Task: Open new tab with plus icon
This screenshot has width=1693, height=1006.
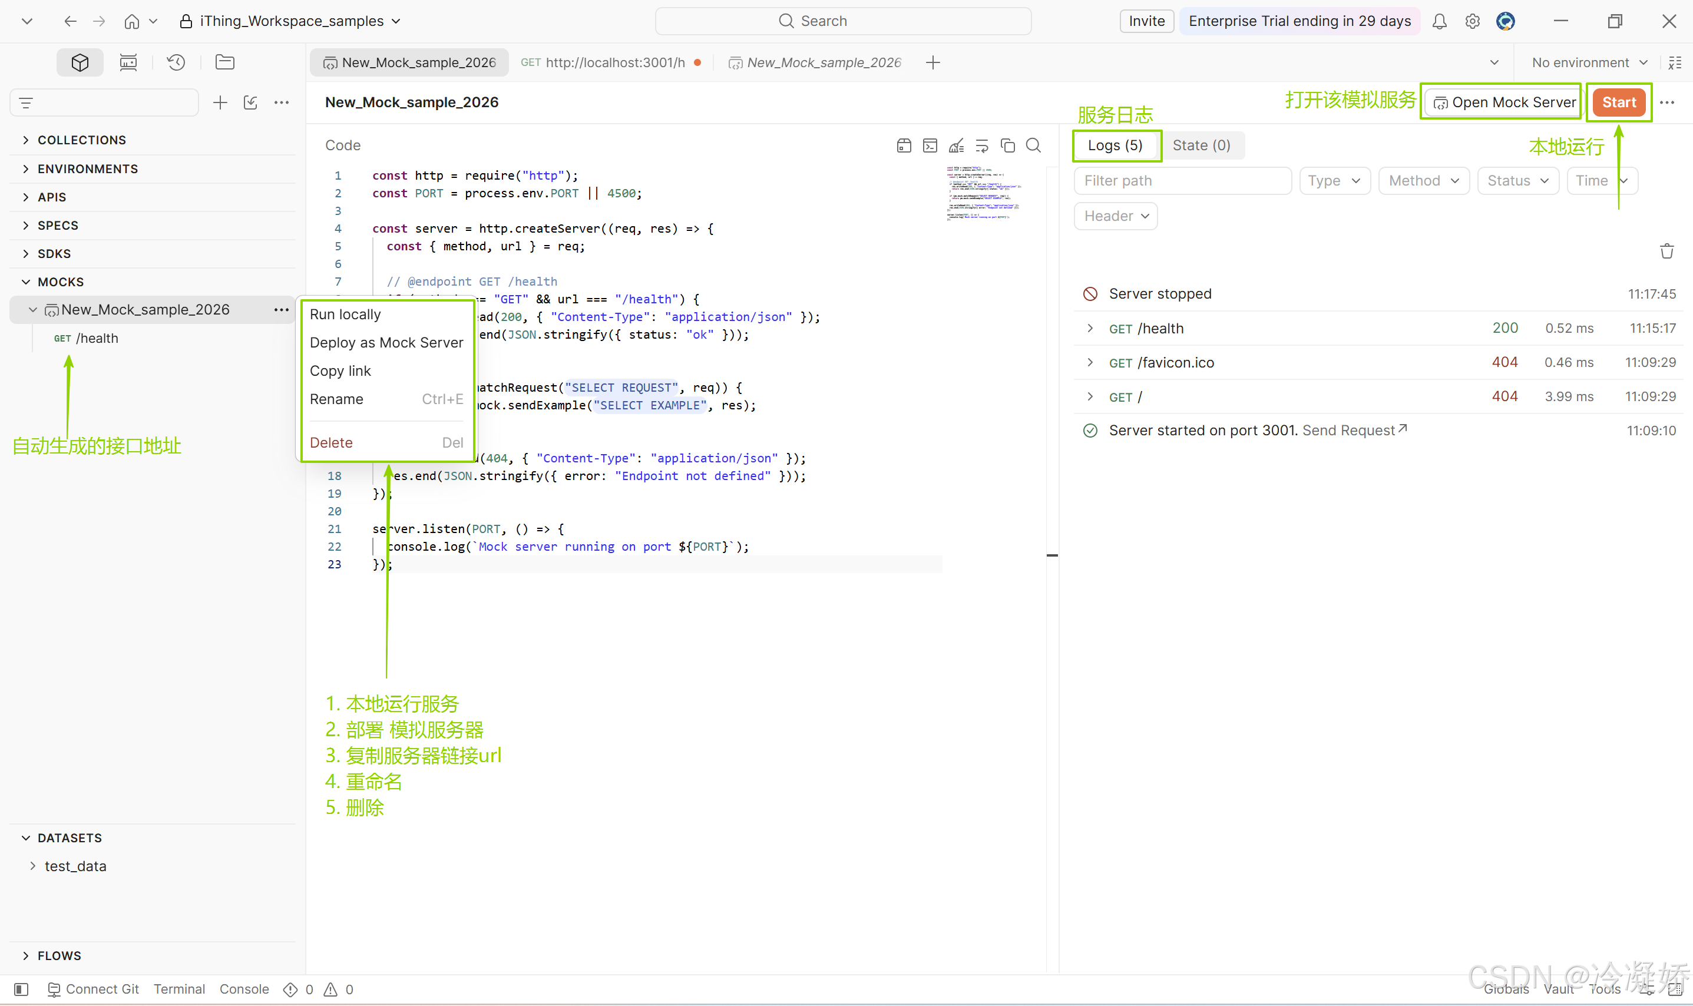Action: pyautogui.click(x=933, y=62)
